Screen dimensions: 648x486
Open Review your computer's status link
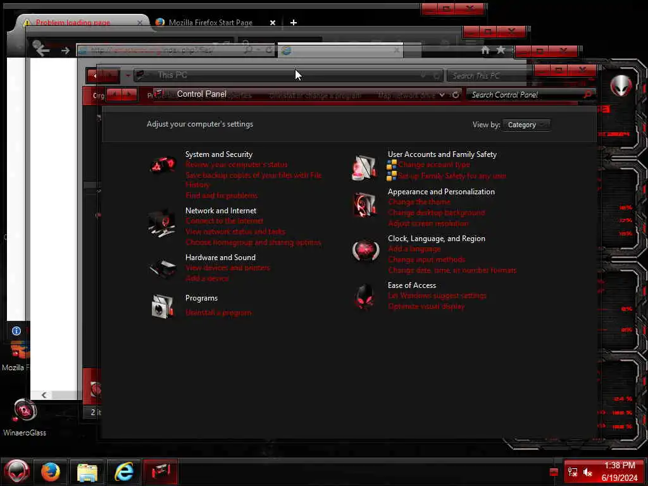coord(237,165)
